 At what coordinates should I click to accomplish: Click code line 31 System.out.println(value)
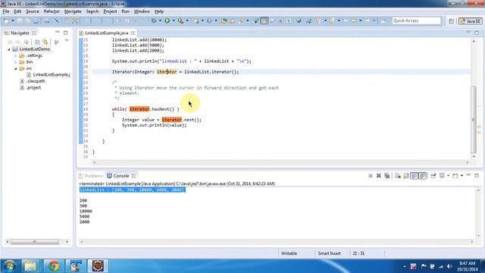(x=154, y=125)
